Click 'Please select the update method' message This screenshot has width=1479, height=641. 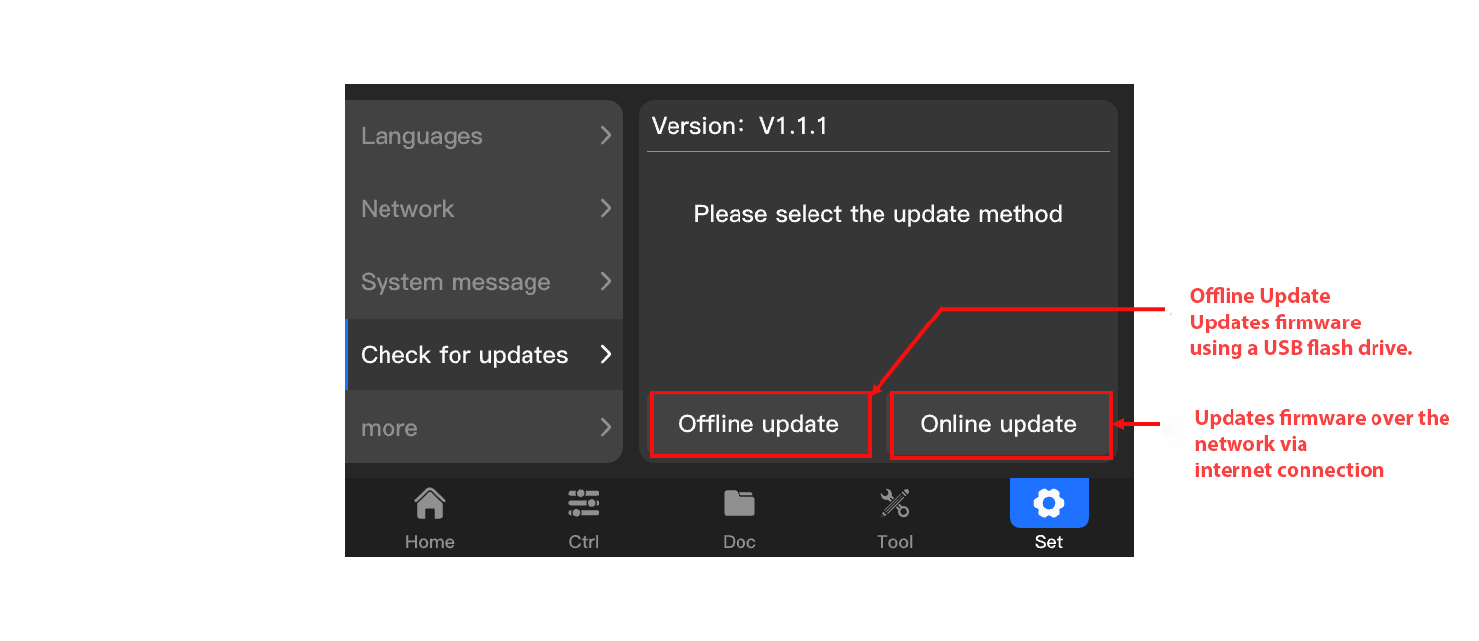(x=878, y=214)
